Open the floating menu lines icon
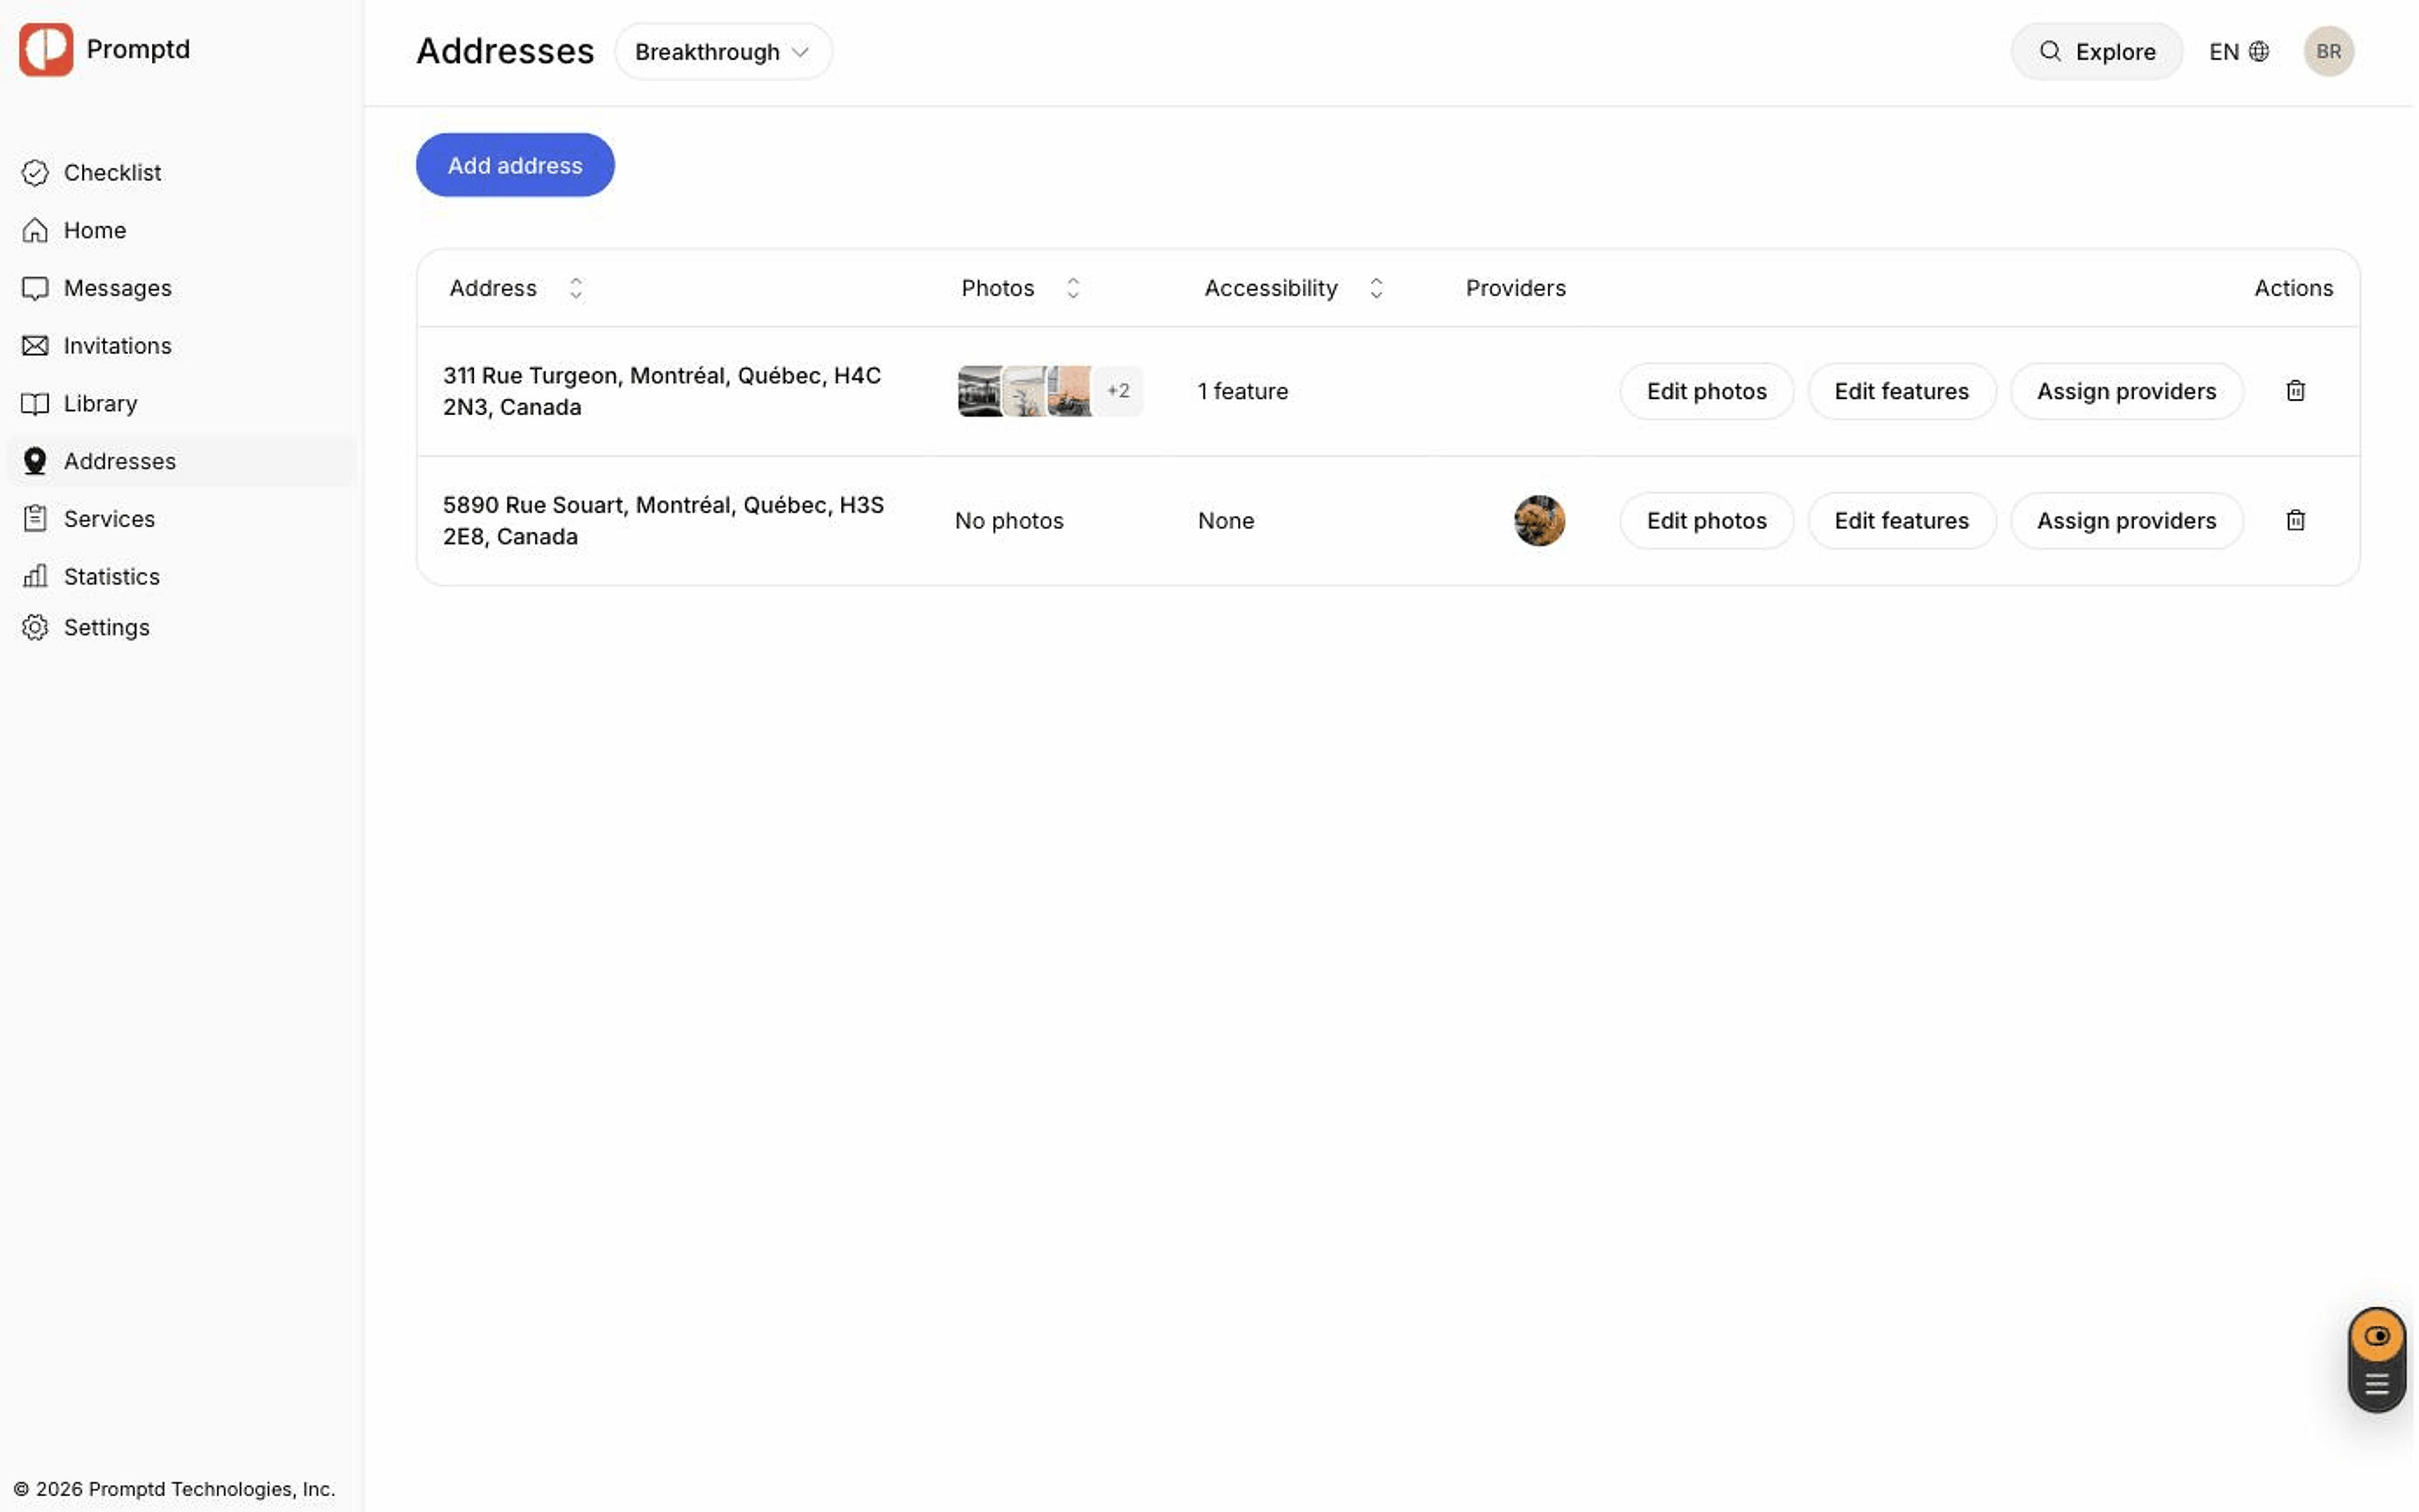Screen dimensions: 2419x1512 click(2376, 1384)
